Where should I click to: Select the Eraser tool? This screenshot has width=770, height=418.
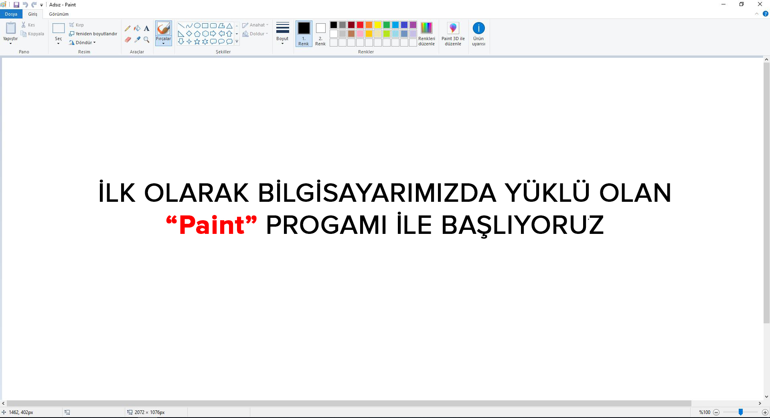pyautogui.click(x=128, y=40)
